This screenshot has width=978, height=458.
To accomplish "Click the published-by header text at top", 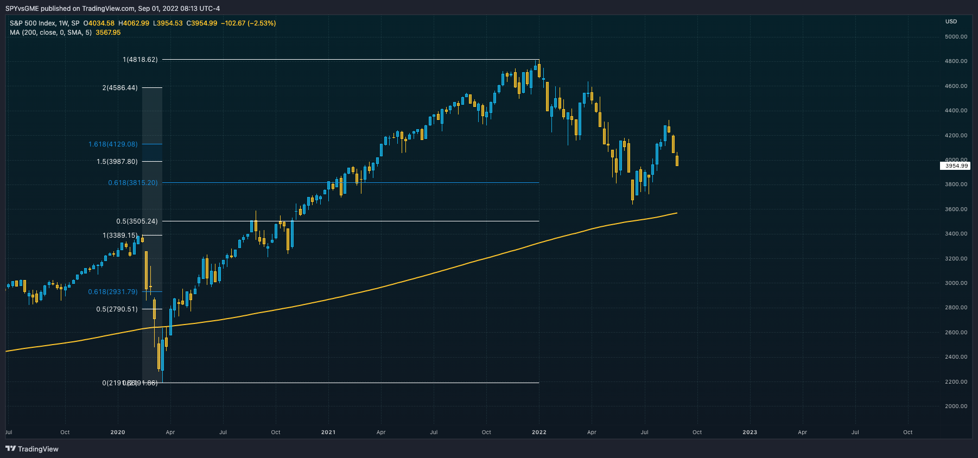I will pyautogui.click(x=113, y=8).
